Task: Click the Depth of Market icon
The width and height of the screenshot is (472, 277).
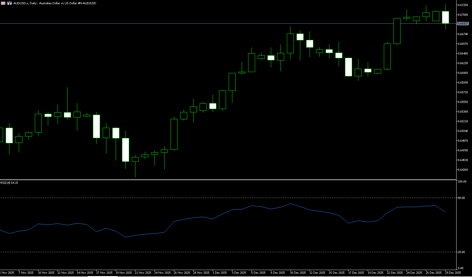Action: pyautogui.click(x=3, y=3)
